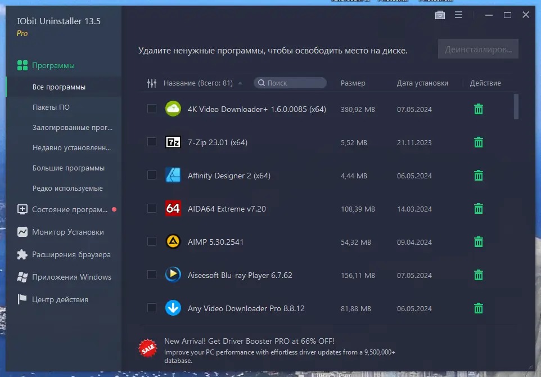Open the toolbox briefcase icon

[440, 15]
